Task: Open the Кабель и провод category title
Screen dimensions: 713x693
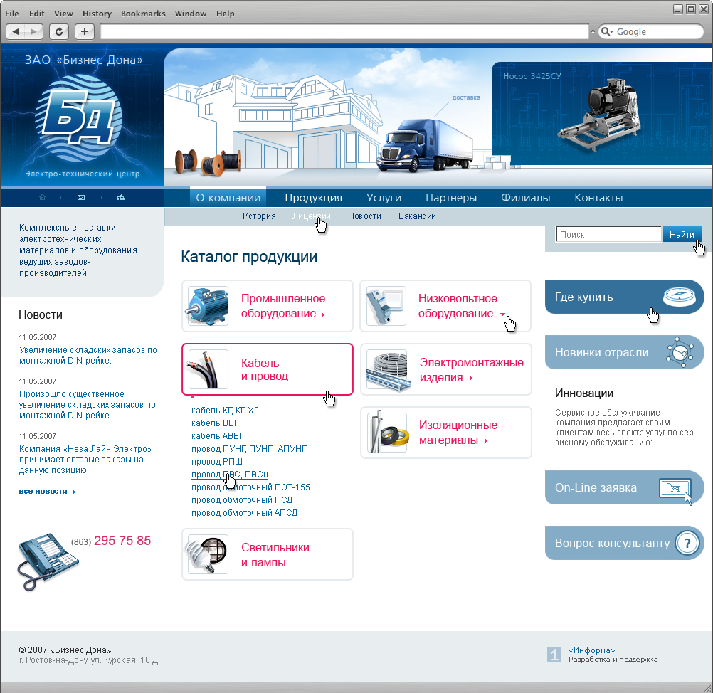Action: [x=265, y=369]
